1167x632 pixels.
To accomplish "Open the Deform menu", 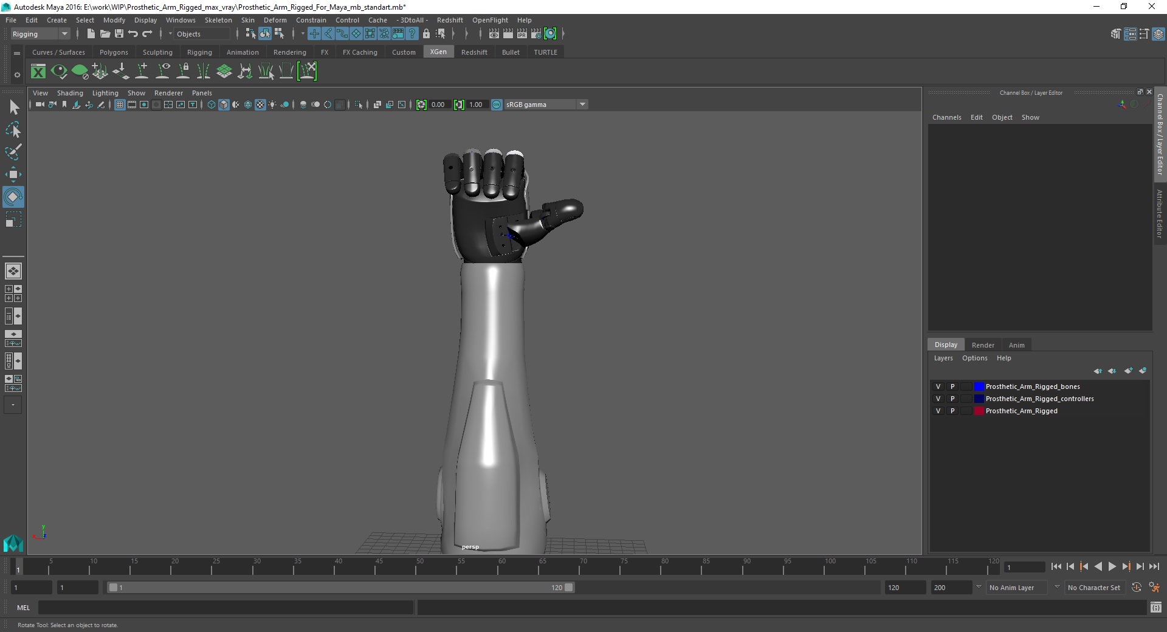I will 275,20.
